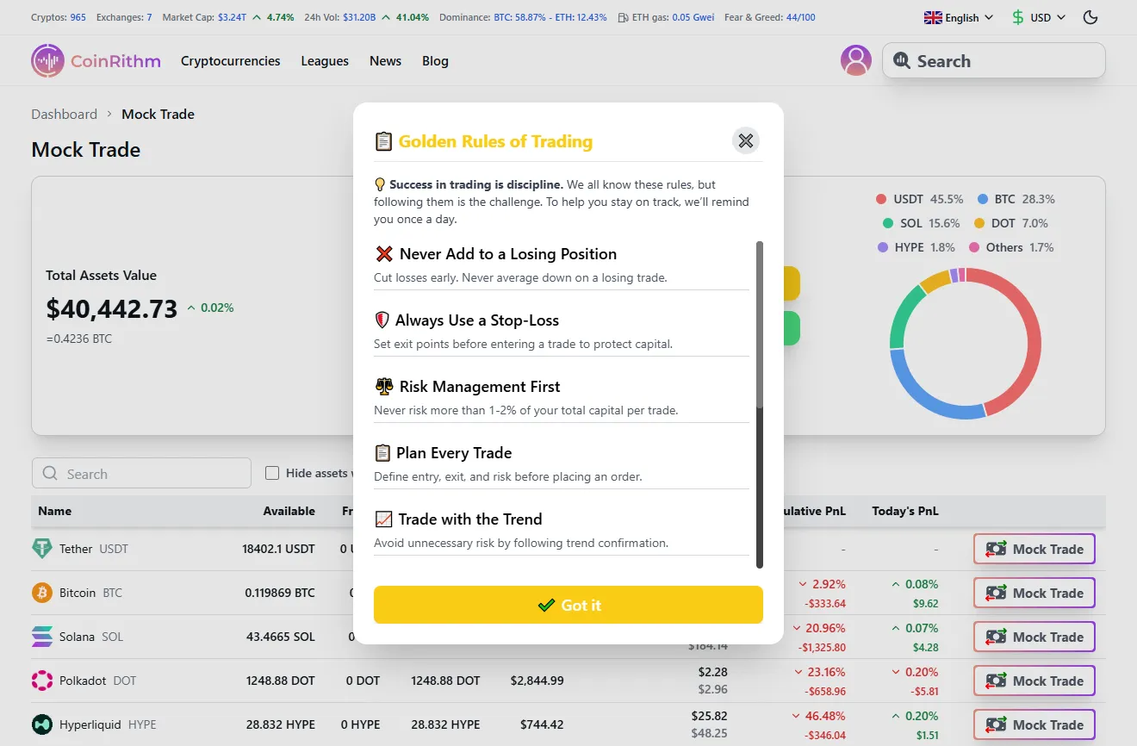The height and width of the screenshot is (746, 1137).
Task: Open the Cryptocurrencies menu
Action: pos(229,60)
